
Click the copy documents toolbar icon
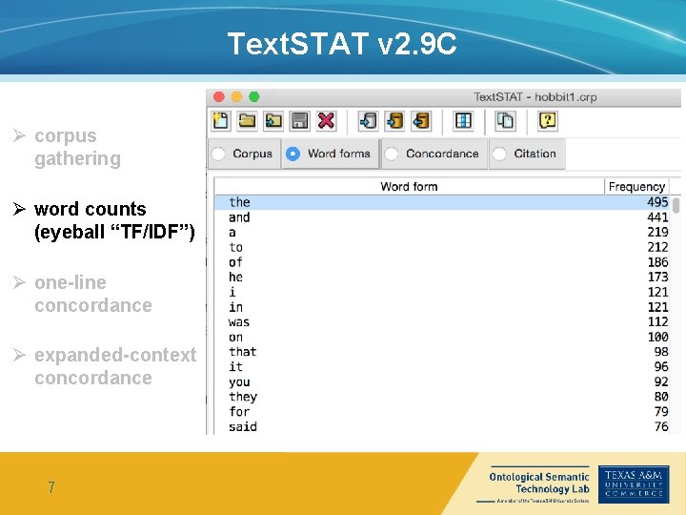(505, 120)
